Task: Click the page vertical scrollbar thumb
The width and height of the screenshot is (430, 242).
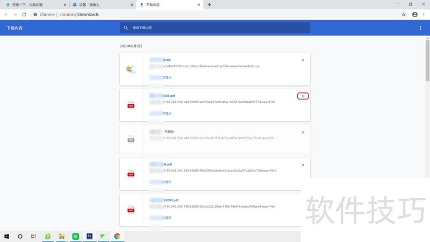Action: click(x=427, y=61)
